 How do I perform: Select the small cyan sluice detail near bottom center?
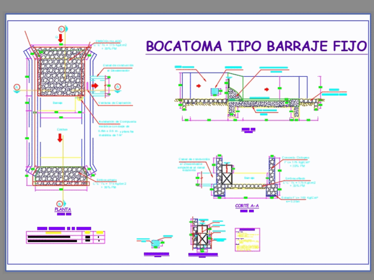(x=155, y=242)
